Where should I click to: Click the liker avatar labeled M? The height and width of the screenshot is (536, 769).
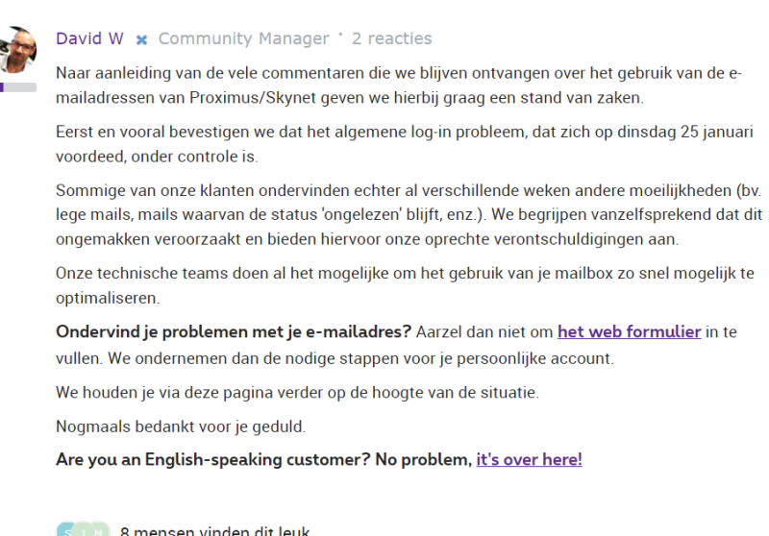pyautogui.click(x=99, y=529)
